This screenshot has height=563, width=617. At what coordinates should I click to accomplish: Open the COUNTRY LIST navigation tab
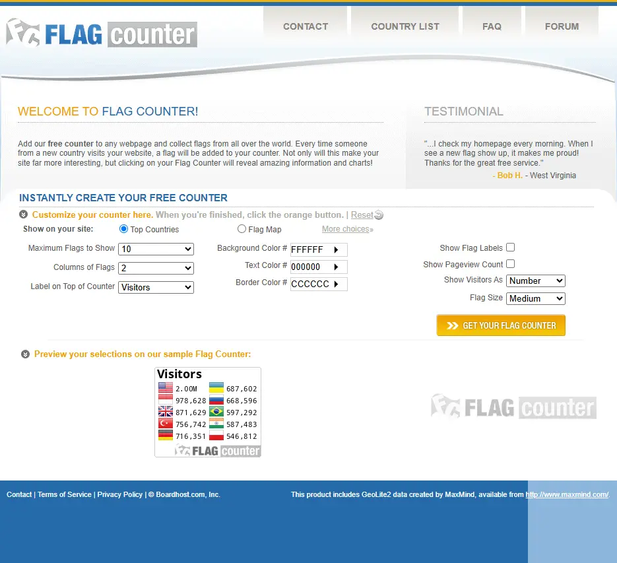click(x=405, y=26)
